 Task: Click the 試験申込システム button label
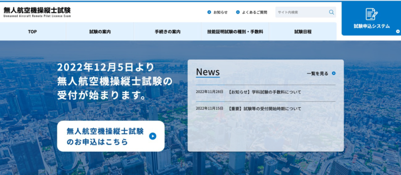[x=372, y=26]
